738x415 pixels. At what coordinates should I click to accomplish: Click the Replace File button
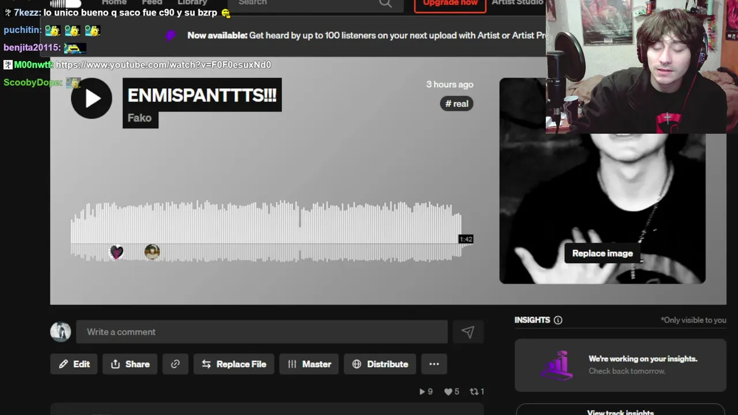coord(234,364)
